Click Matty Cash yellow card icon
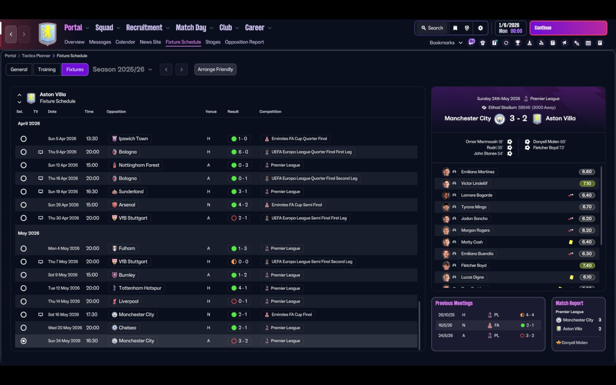Image resolution: width=616 pixels, height=385 pixels. [x=571, y=242]
